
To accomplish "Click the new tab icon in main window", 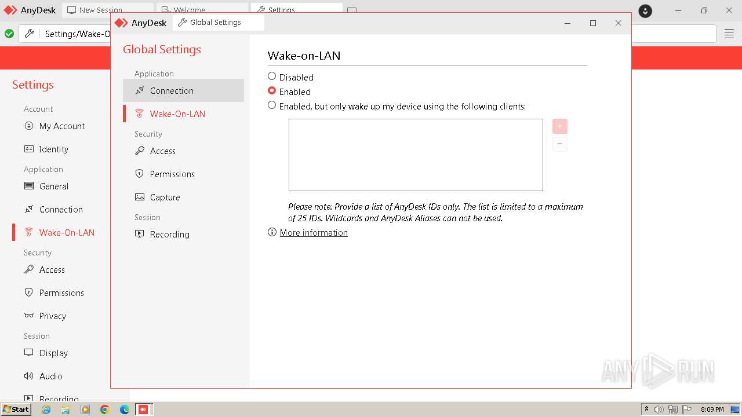I will (x=352, y=10).
